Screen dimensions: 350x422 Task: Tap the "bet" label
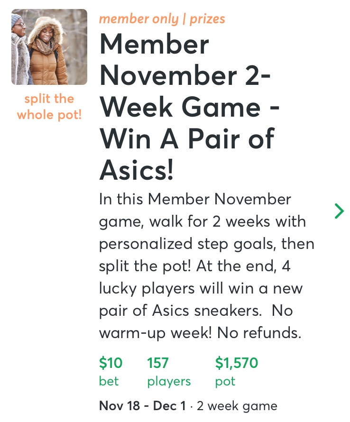click(x=109, y=381)
